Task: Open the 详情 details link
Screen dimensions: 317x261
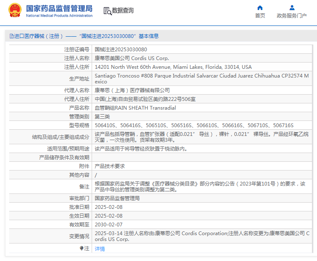Action: 100,249
